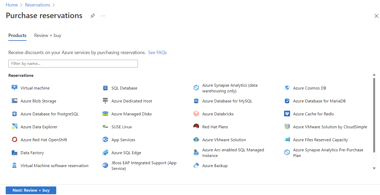Click the Red Hat Plans icon

196,126
